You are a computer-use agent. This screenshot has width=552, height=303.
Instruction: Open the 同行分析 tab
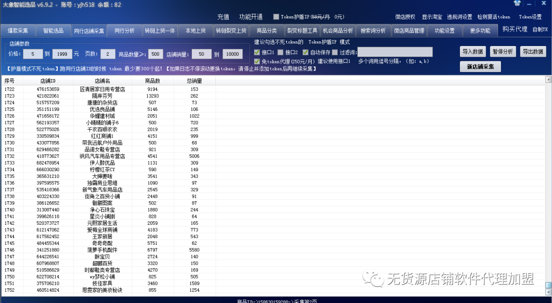pyautogui.click(x=125, y=31)
